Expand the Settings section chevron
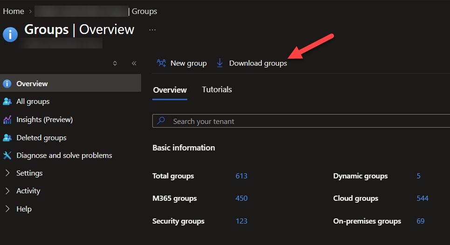The height and width of the screenshot is (245, 450). click(x=7, y=173)
